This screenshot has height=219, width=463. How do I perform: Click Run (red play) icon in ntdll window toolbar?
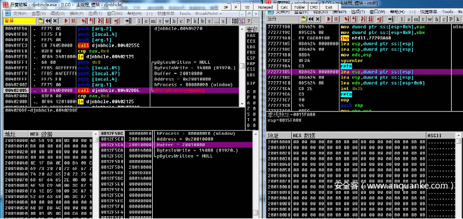[328, 19]
